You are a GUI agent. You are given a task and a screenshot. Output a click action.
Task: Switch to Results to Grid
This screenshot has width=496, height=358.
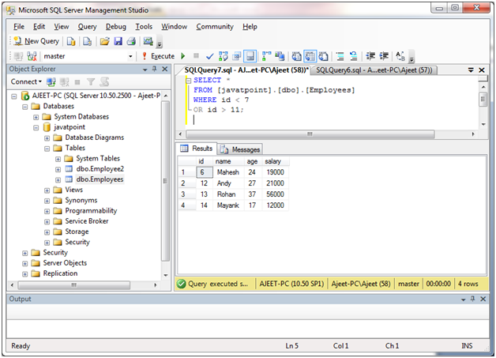310,56
